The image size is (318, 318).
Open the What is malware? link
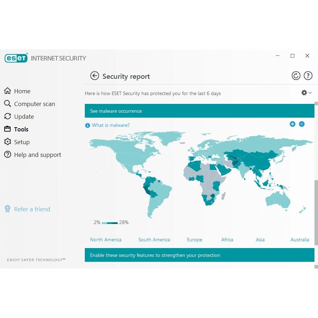tap(111, 125)
